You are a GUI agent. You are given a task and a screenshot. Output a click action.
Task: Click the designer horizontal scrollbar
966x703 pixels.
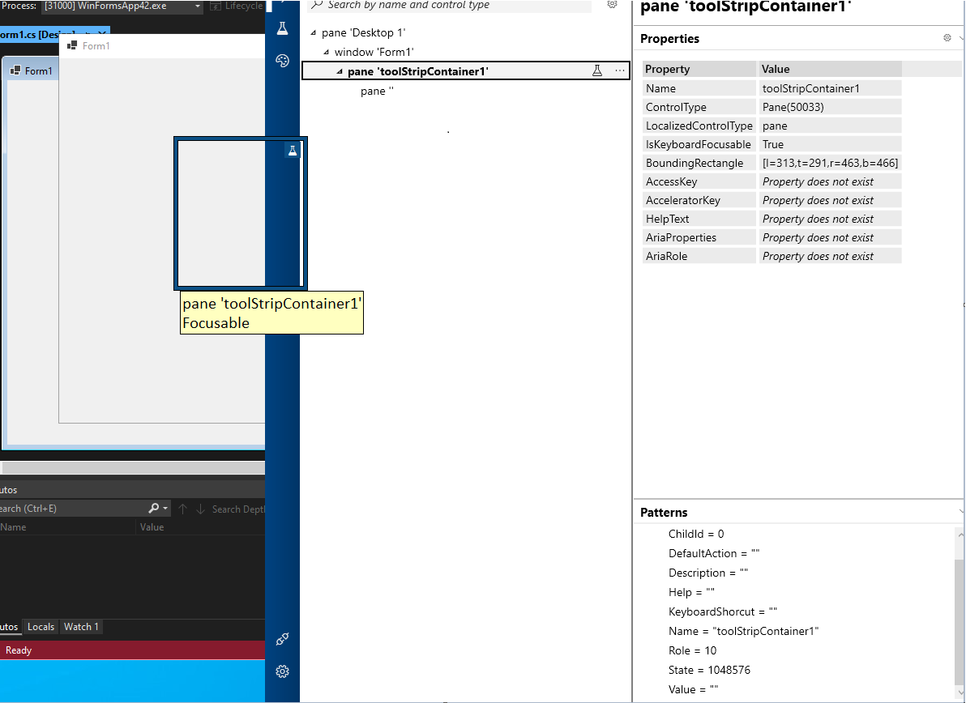tap(132, 468)
